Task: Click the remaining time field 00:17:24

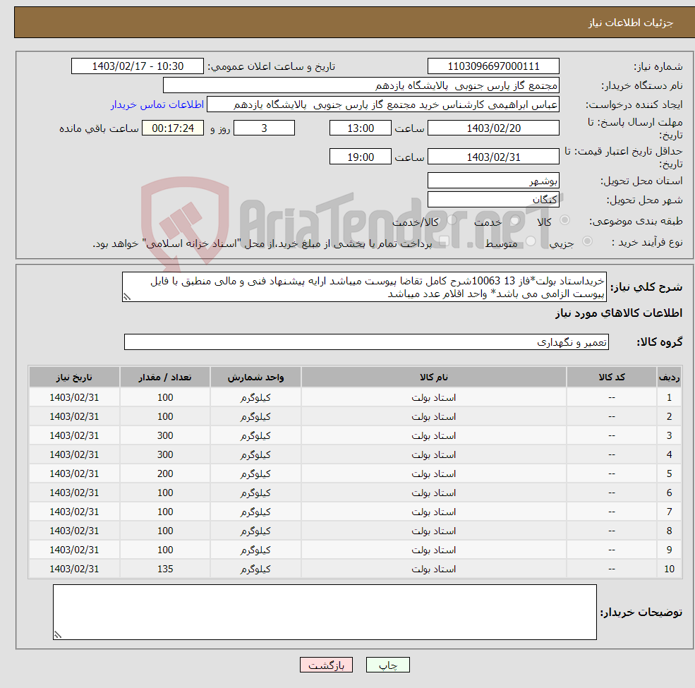Action: (x=173, y=128)
